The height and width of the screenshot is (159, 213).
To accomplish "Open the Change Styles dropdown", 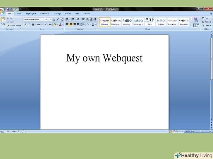I will [x=196, y=22].
